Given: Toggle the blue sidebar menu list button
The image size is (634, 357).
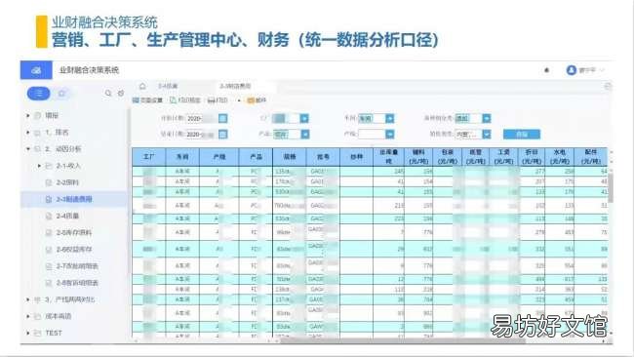Looking at the screenshot, I should [38, 94].
